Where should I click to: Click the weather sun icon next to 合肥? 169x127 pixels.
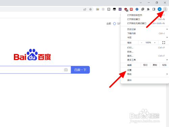[115, 24]
